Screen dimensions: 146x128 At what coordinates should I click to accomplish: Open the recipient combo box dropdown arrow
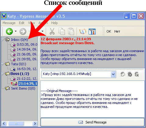point(113,74)
